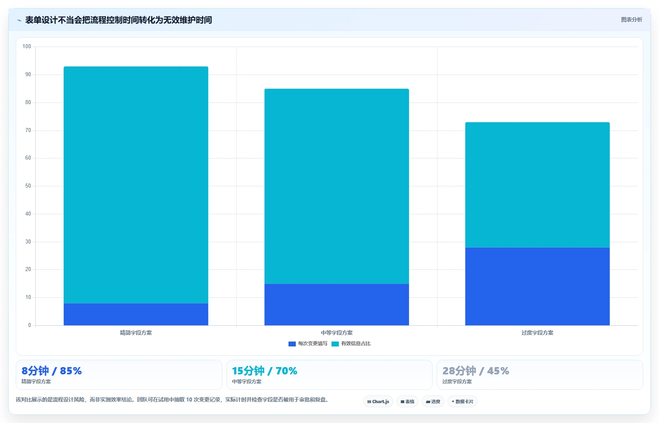This screenshot has height=423, width=659.
Task: Click the 过度字段方案 x-axis label
Action: 537,333
